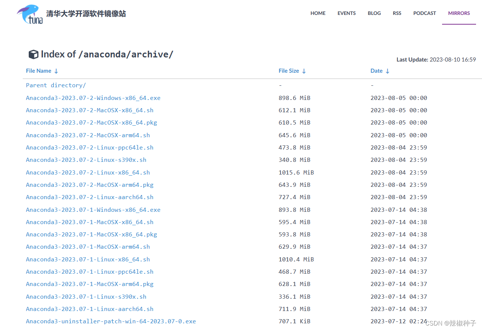Screen dimensions: 482x330
Task: Click the 清华大学开源软件镜像站 site title
Action: [x=86, y=14]
